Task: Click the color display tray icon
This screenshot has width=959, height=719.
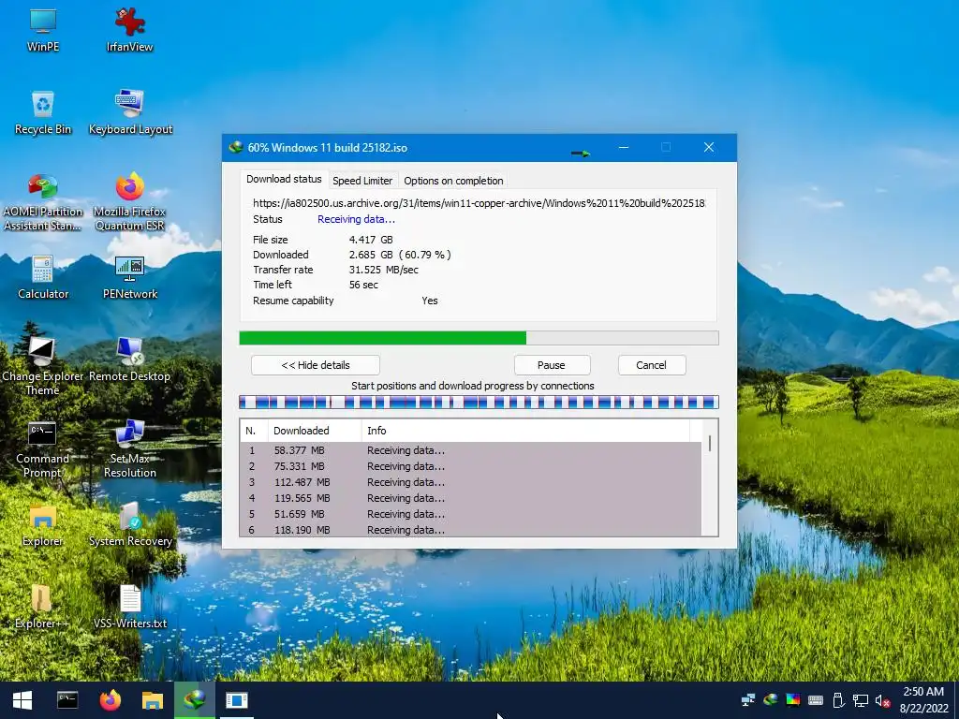Action: pos(792,700)
